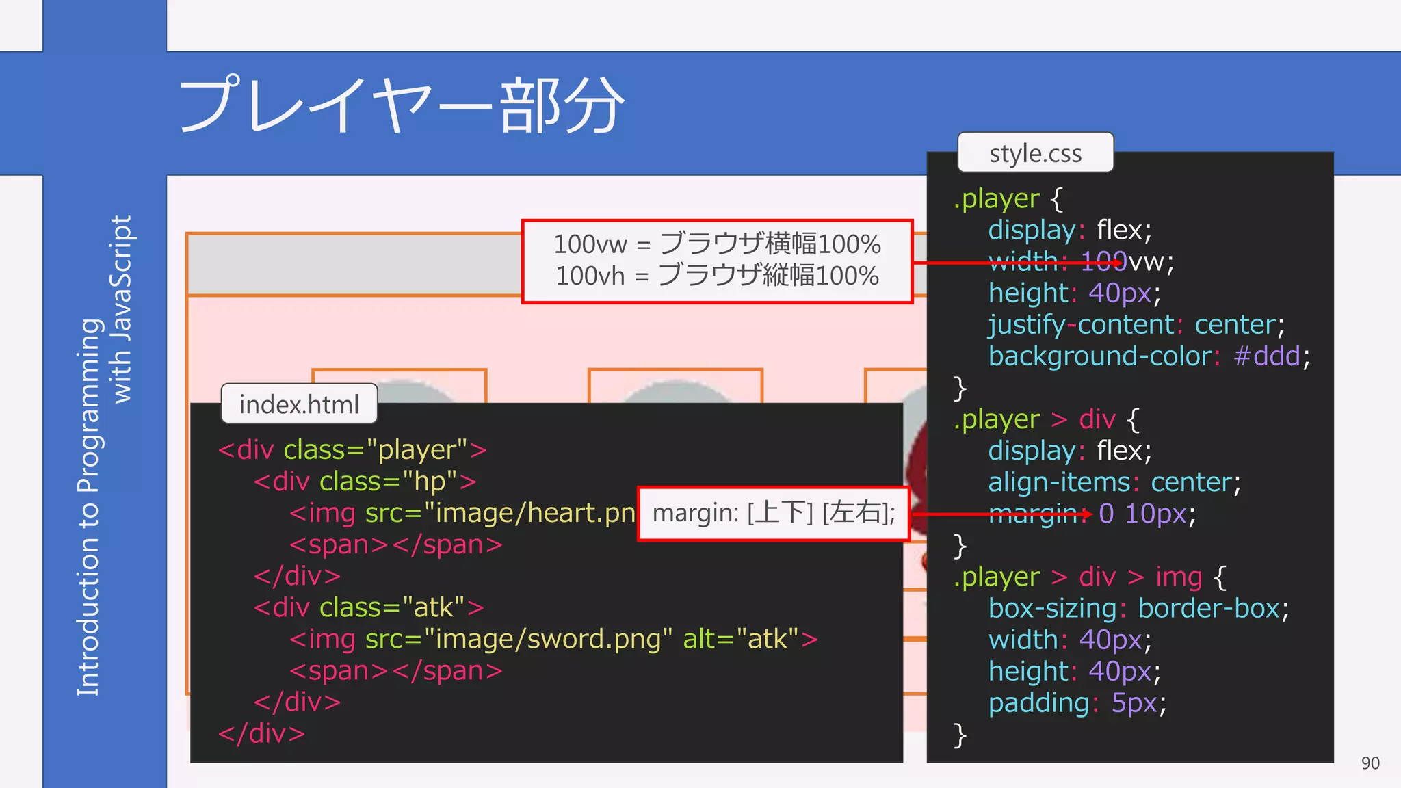The image size is (1401, 788).
Task: Click the page number 90
Action: pos(1370,763)
